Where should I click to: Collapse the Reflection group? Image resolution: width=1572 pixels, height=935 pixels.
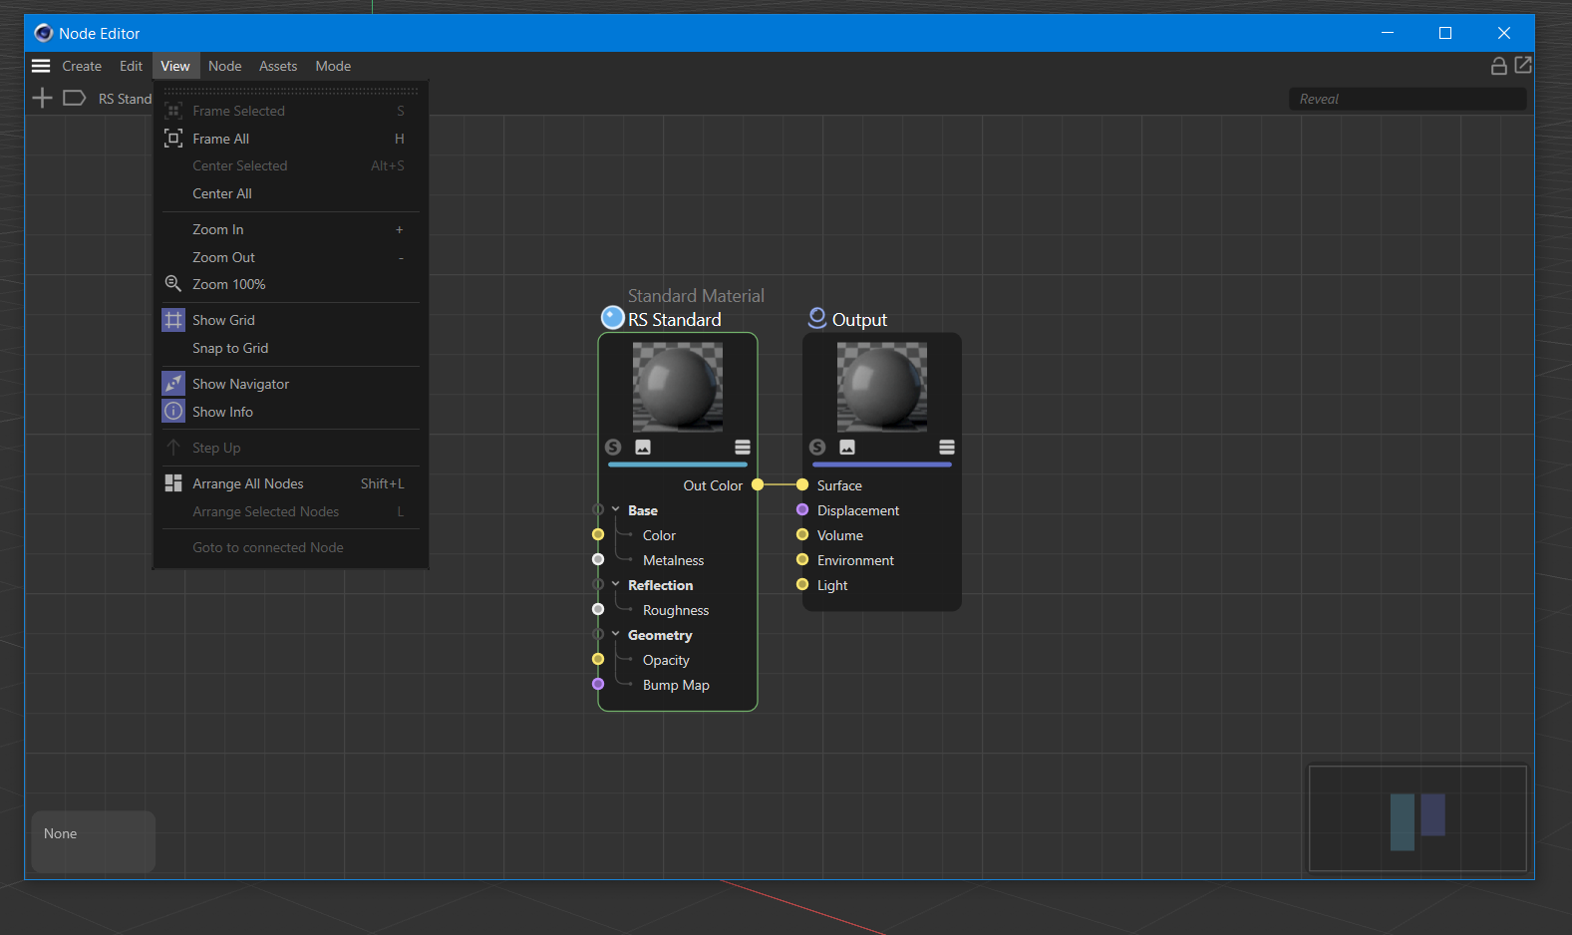(x=616, y=585)
